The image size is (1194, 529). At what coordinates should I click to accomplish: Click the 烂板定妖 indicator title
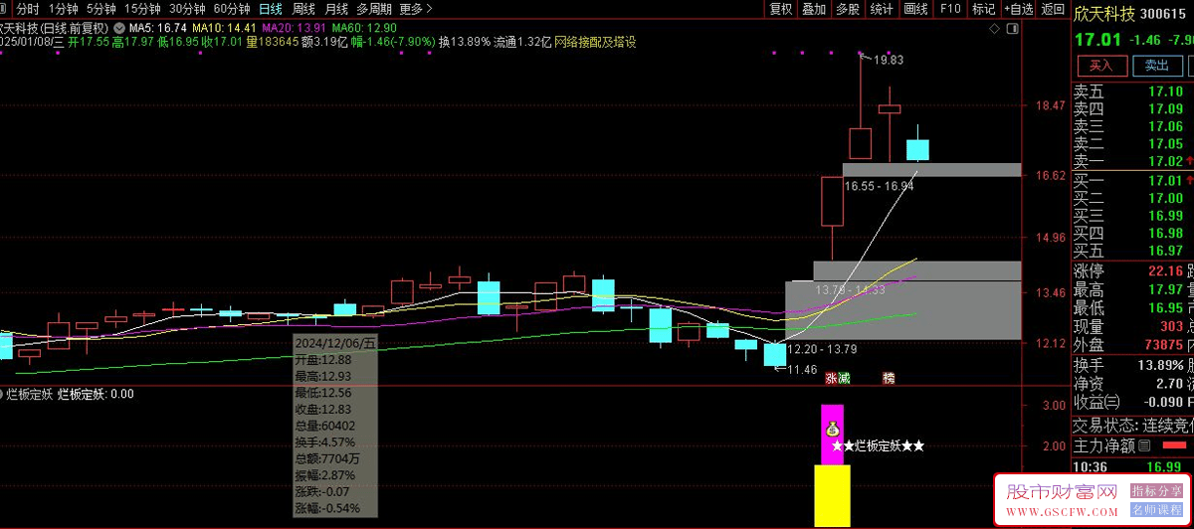[x=30, y=395]
